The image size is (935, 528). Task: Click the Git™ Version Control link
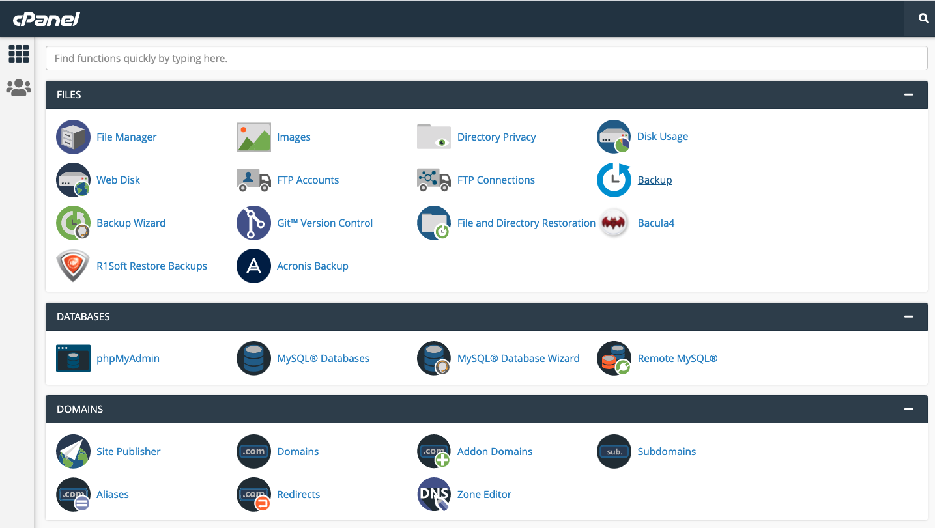click(x=324, y=223)
